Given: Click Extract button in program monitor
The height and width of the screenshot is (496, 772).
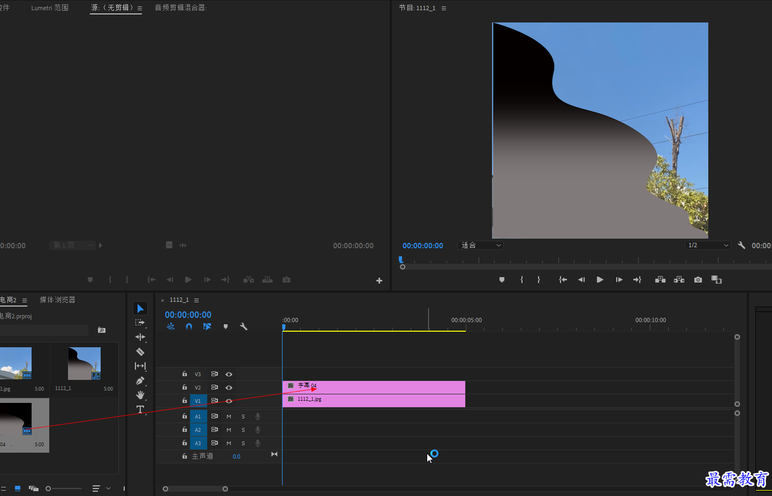Looking at the screenshot, I should 679,280.
